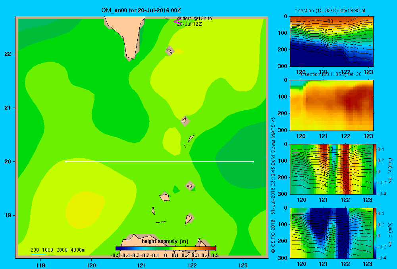Open the northward velocity section plot
Viewport: 397px width, 269px height.
tap(331, 169)
